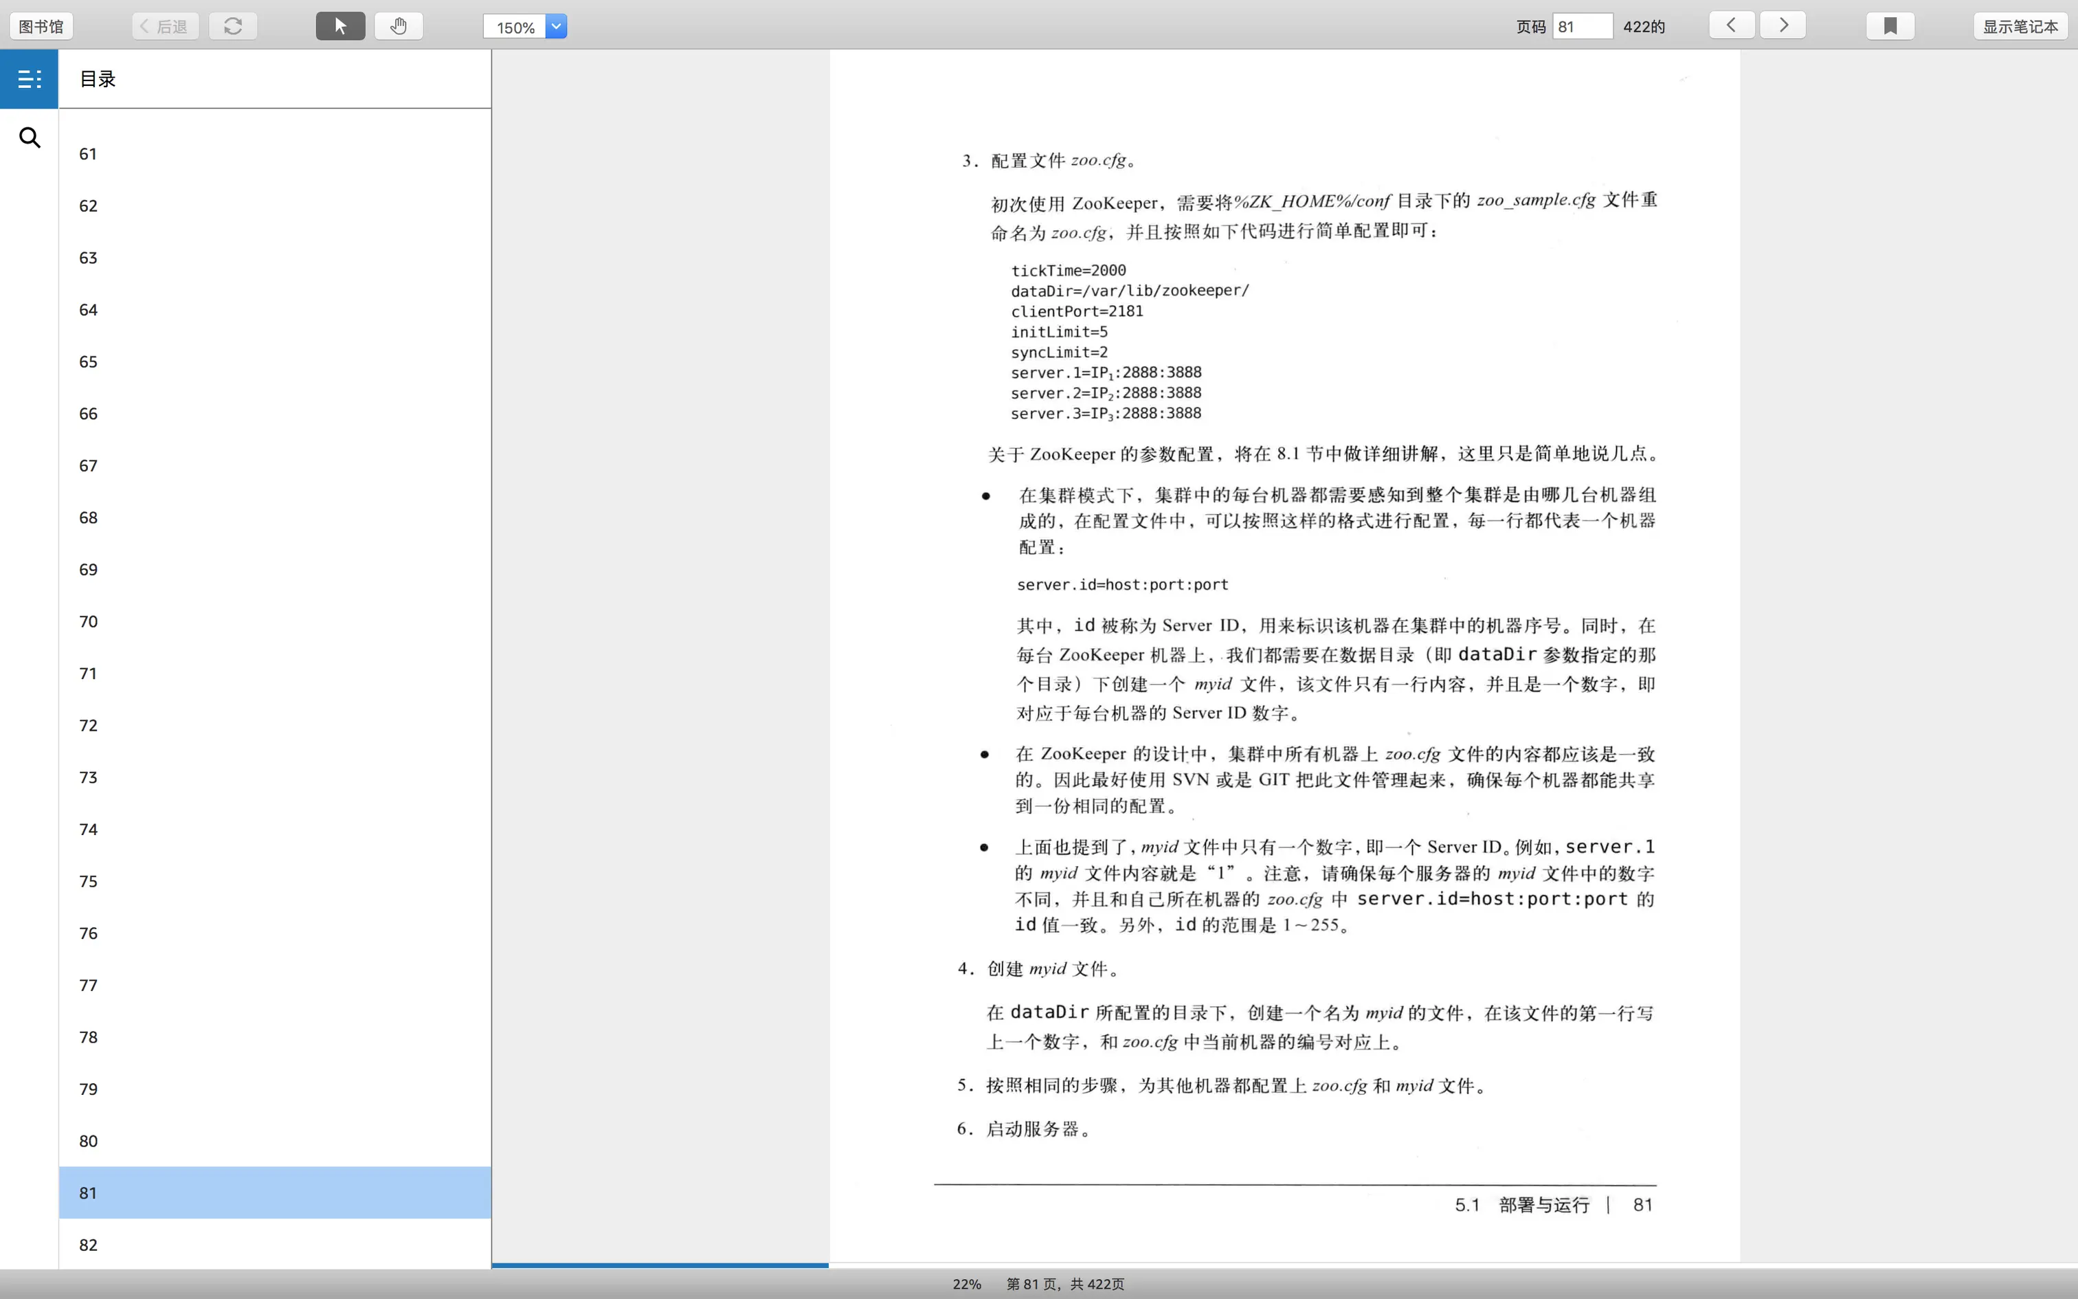
Task: Return to the library (图书馆)
Action: tap(41, 26)
